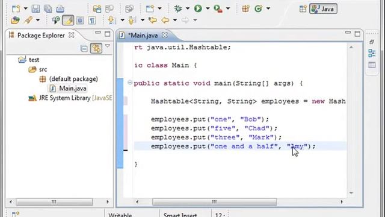The height and width of the screenshot is (217, 385).
Task: Click the status bar fast view icon
Action: (x=16, y=214)
